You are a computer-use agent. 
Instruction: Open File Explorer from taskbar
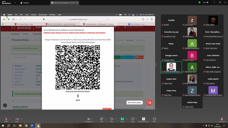click(20, 126)
